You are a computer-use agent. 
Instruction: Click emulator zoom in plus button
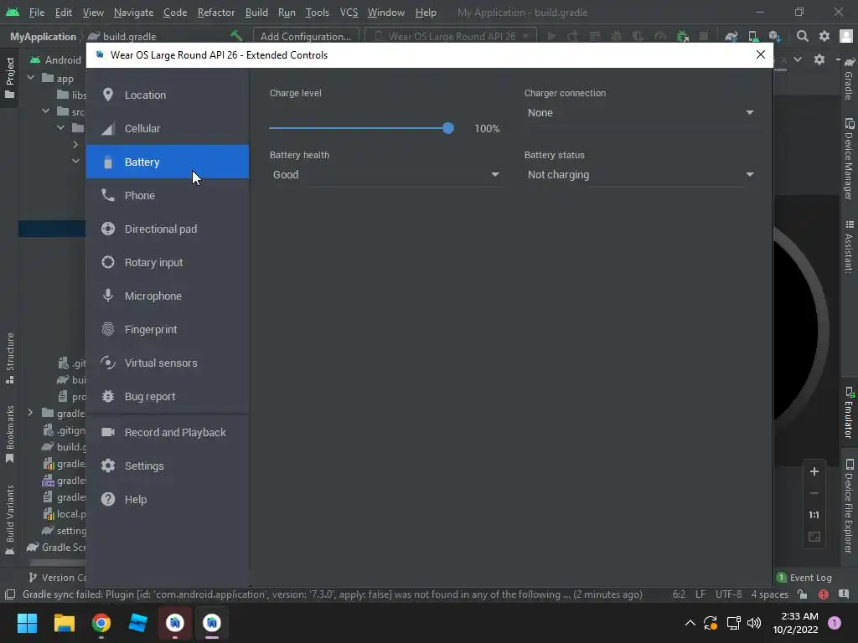pos(814,471)
